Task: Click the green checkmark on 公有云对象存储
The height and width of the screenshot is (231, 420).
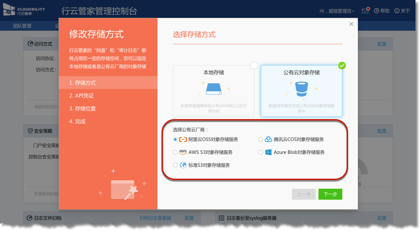Action: 342,65
